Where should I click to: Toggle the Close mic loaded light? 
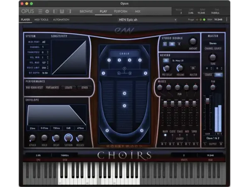[x=172, y=135]
